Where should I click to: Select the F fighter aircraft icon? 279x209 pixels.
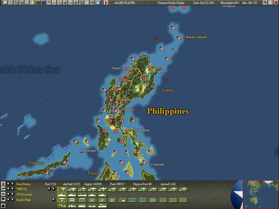[x=62, y=189]
